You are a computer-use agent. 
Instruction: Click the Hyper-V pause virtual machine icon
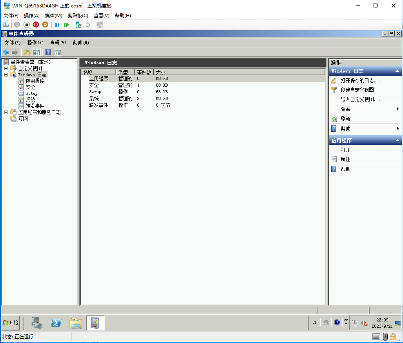coord(57,25)
